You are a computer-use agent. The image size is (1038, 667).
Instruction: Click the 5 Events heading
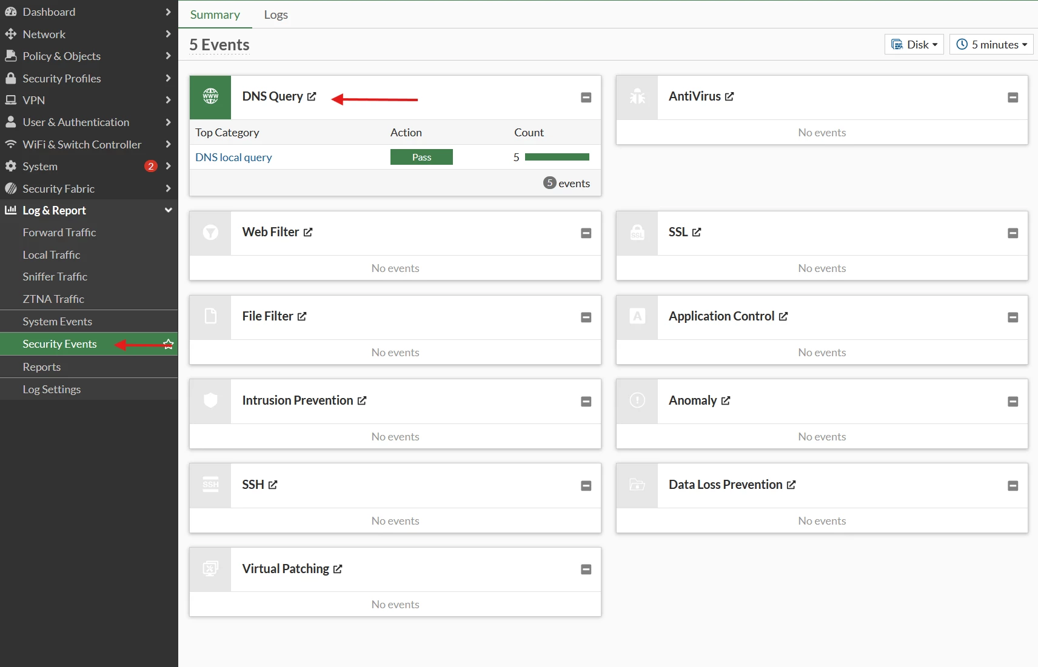[x=219, y=45]
